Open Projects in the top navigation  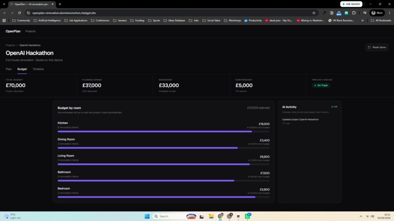click(x=30, y=31)
